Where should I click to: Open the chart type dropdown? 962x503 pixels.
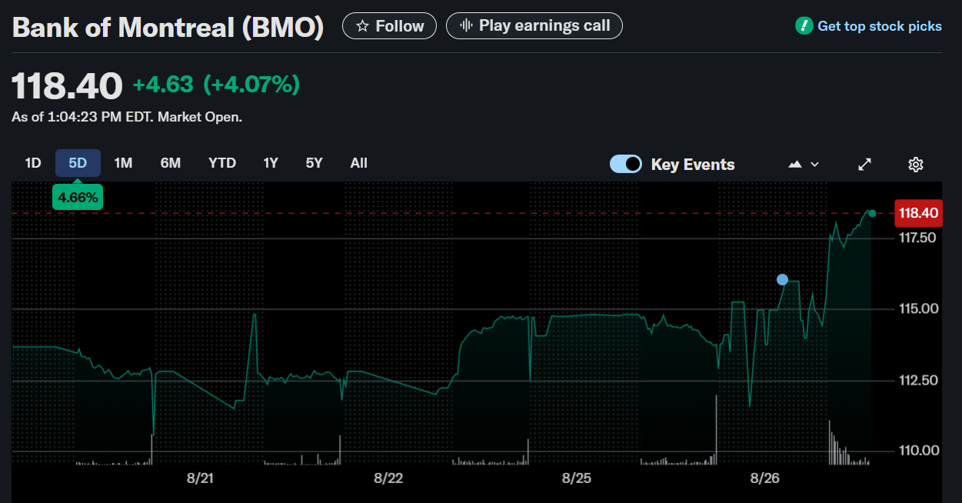(804, 164)
